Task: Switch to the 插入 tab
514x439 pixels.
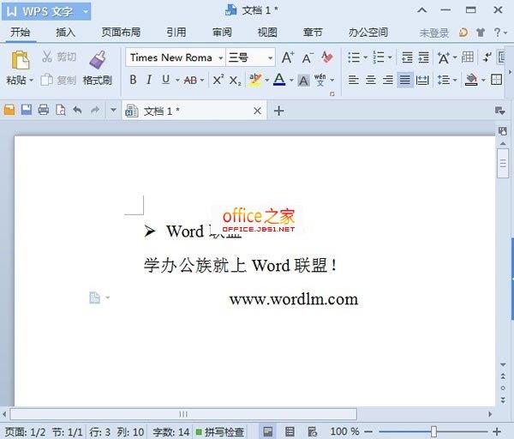Action: [x=66, y=33]
